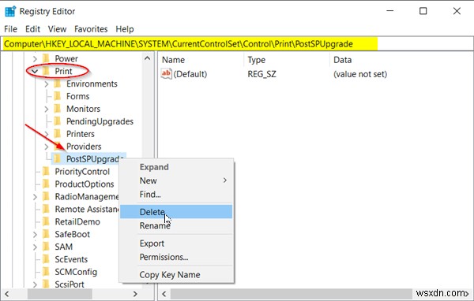Screen dimensions: 474x301
Task: Expand the Monitors key
Action: [47, 109]
